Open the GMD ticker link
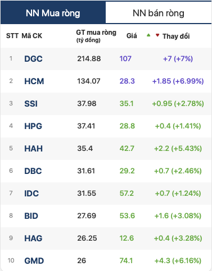The image size is (212, 271). coord(34,261)
